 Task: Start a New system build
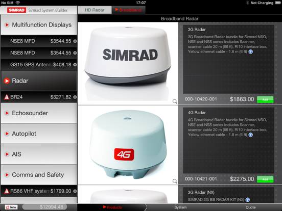[11, 207]
